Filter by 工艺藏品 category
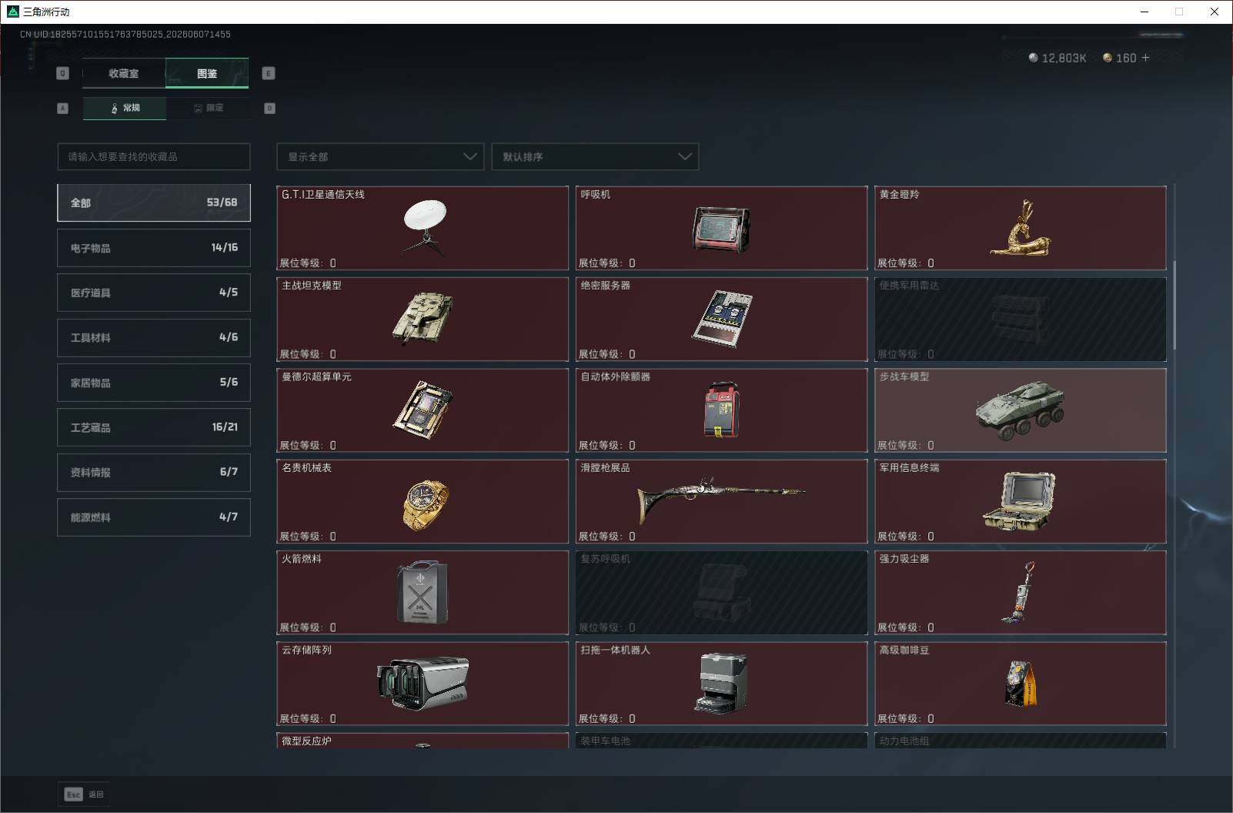1233x813 pixels. pos(154,427)
